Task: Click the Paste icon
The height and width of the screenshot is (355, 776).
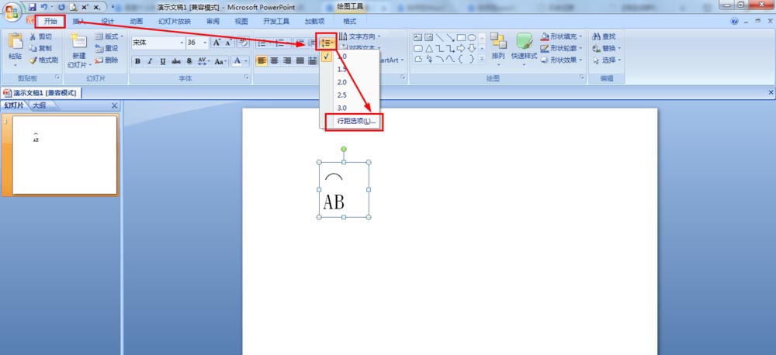Action: [16, 42]
